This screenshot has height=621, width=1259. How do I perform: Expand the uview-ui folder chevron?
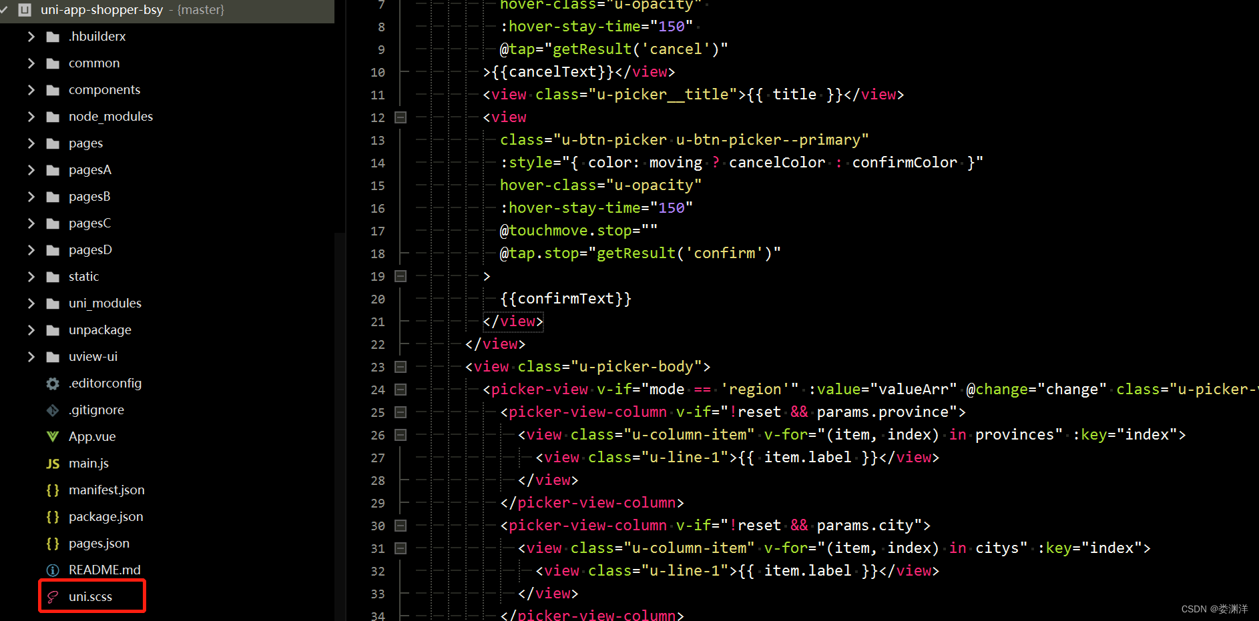(x=31, y=357)
